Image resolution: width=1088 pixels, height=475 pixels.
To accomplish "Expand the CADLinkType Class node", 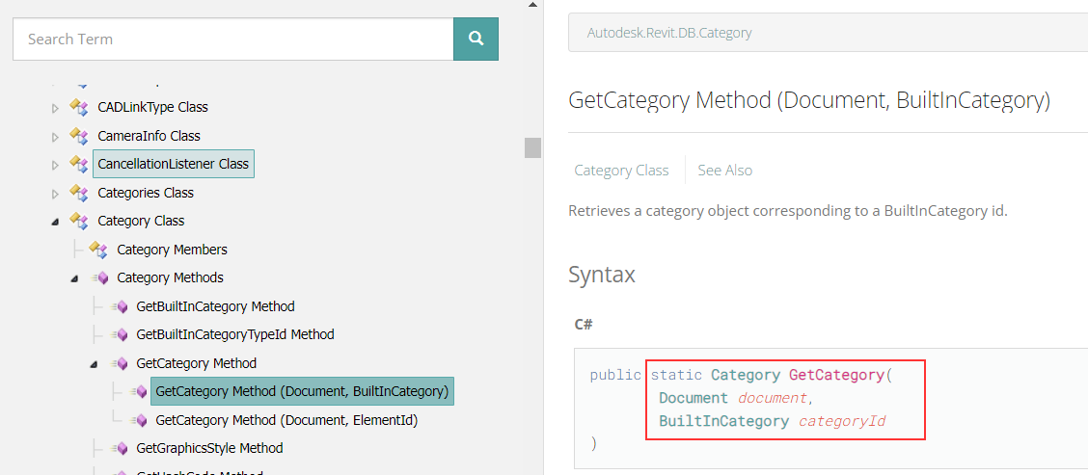I will pyautogui.click(x=56, y=108).
